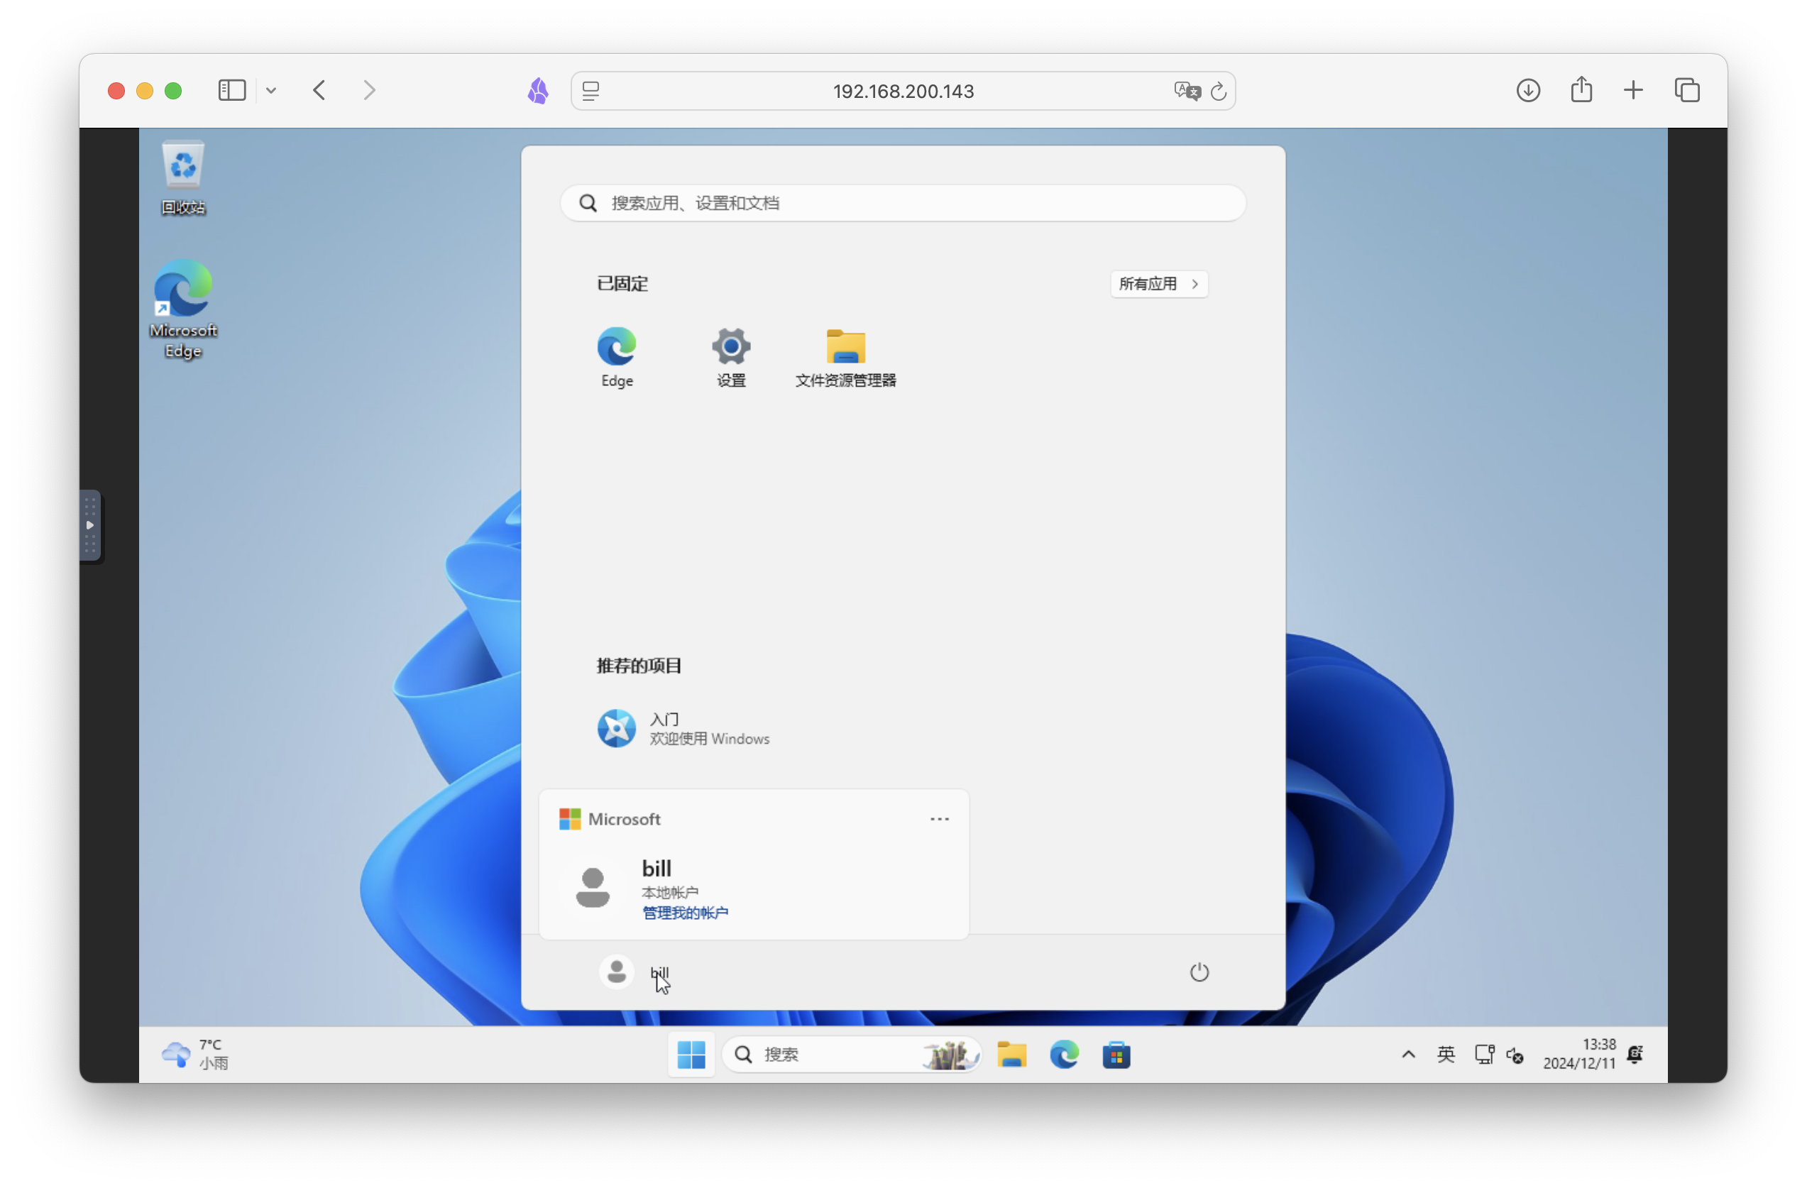Open the Microsoft account card's three-dot menu
Image resolution: width=1807 pixels, height=1188 pixels.
(x=939, y=819)
